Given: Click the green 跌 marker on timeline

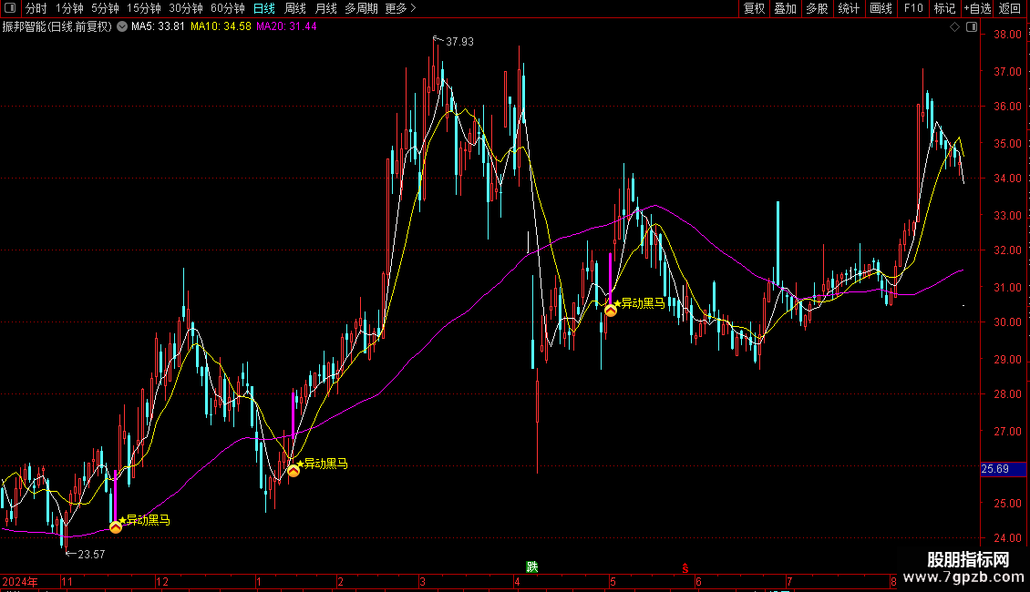Looking at the screenshot, I should pyautogui.click(x=532, y=567).
